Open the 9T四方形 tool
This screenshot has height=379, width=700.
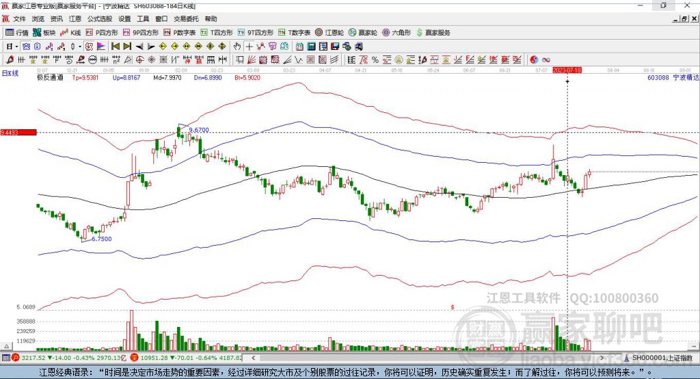[x=256, y=33]
